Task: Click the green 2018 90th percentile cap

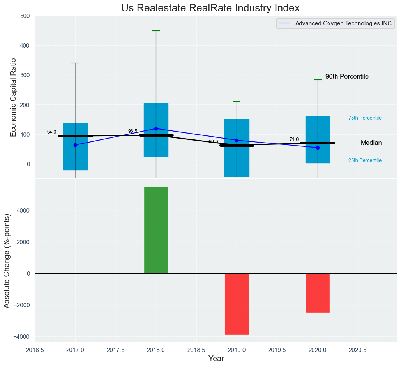Action: (x=156, y=31)
